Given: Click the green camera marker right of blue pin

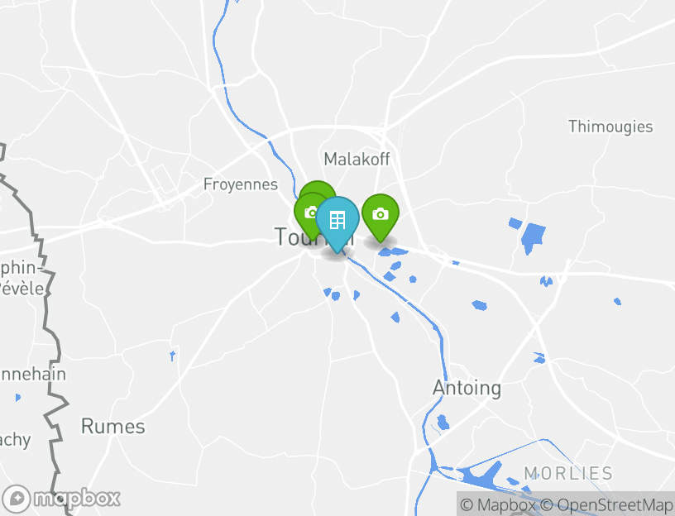Looking at the screenshot, I should (x=381, y=214).
